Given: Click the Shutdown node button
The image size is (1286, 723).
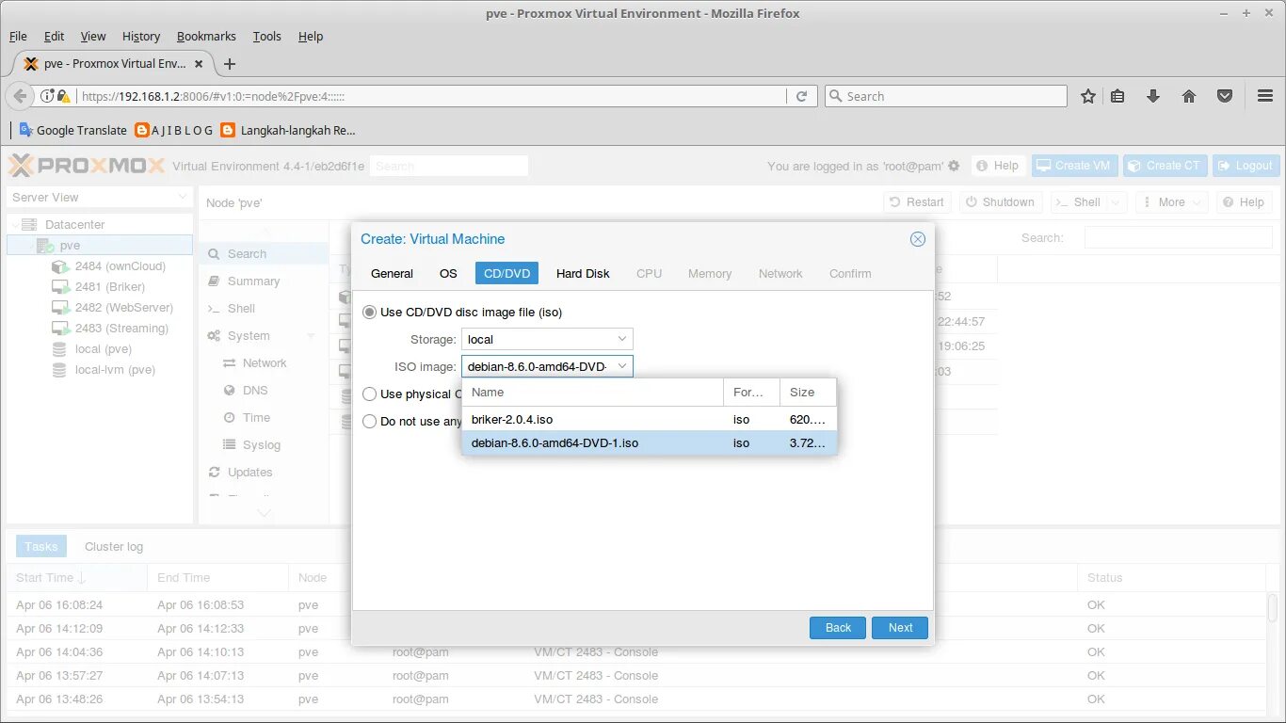Looking at the screenshot, I should coord(999,202).
